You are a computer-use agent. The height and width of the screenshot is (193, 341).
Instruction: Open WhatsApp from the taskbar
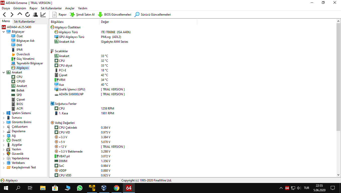[80, 188]
